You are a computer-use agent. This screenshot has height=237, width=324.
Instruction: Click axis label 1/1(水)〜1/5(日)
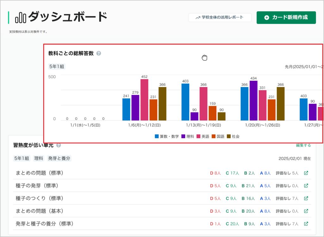click(x=85, y=125)
